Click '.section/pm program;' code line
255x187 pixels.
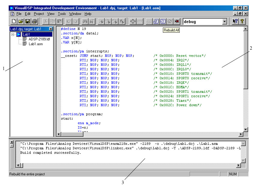[x=82, y=114]
